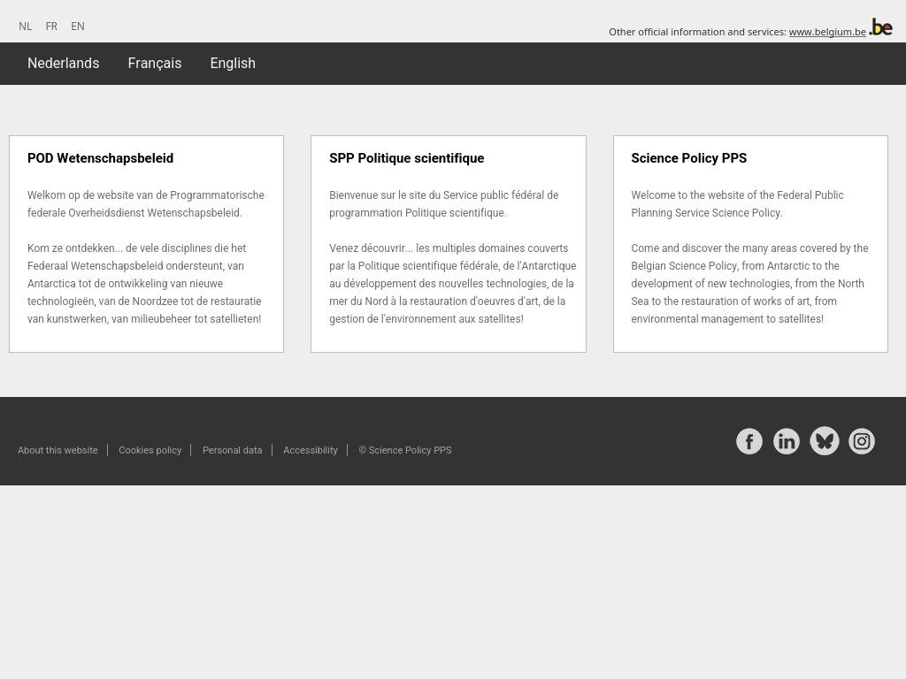The width and height of the screenshot is (906, 679).
Task: Select Français in the navigation bar
Action: click(x=154, y=63)
